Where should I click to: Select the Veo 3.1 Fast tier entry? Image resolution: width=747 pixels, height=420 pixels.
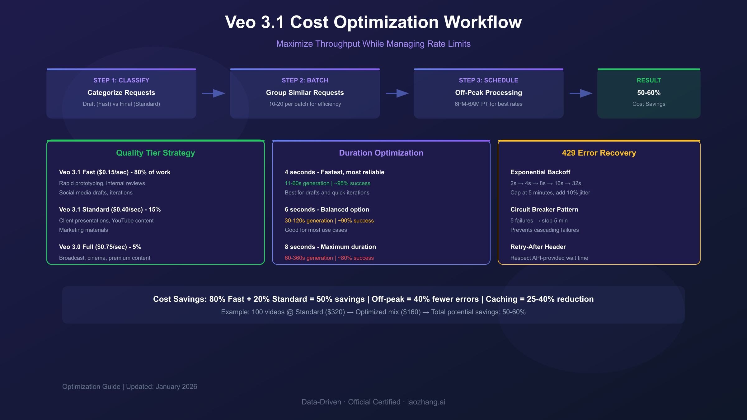click(x=115, y=172)
